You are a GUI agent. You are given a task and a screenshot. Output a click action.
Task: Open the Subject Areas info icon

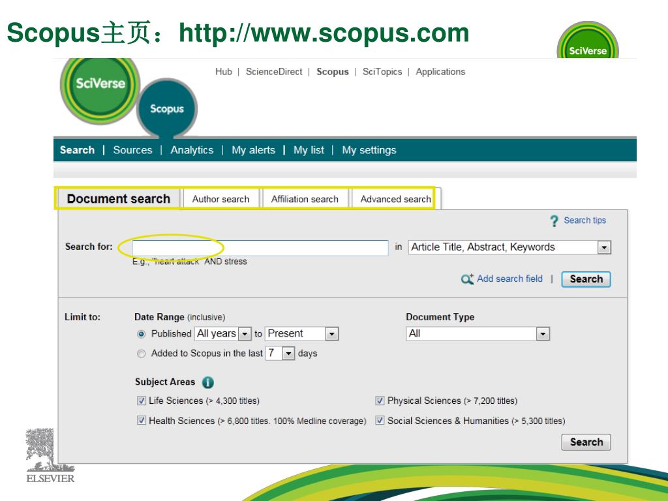pyautogui.click(x=207, y=382)
